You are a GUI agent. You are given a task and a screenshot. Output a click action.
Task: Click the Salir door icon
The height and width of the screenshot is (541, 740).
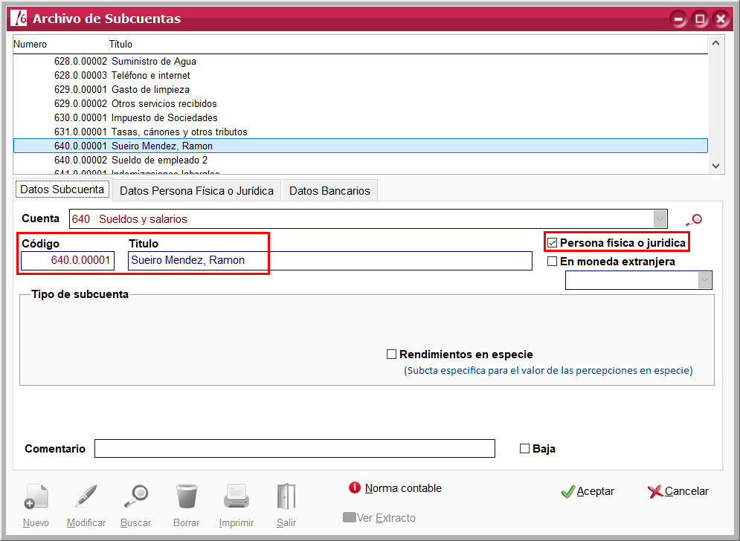point(286,496)
